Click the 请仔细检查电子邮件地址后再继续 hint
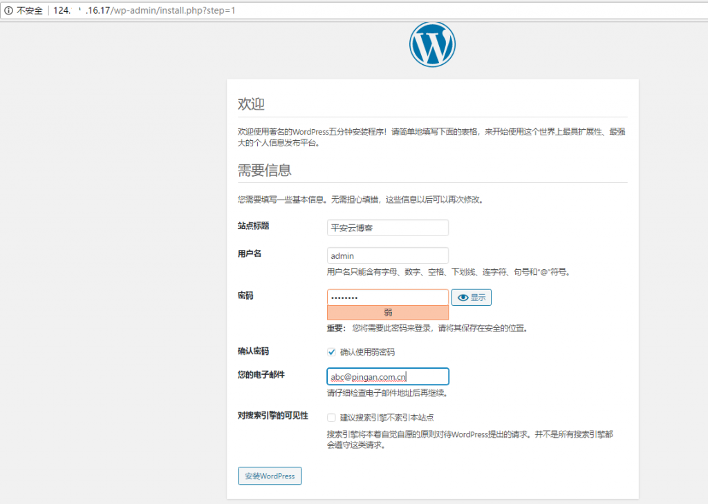Viewport: 708px width, 504px height. point(387,393)
